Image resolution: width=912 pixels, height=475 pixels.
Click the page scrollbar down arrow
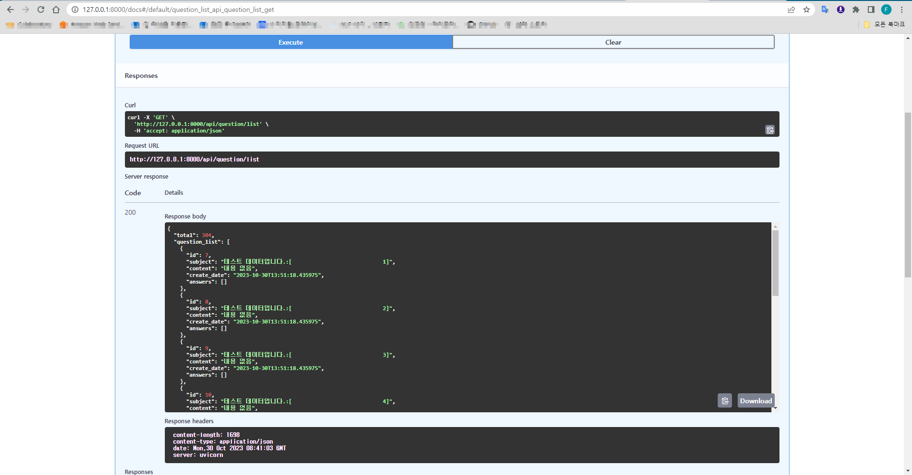click(x=908, y=471)
